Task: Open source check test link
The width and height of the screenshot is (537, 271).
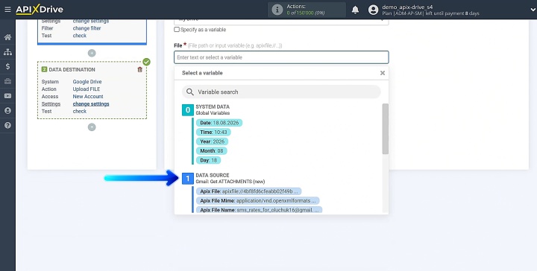Action: click(80, 36)
